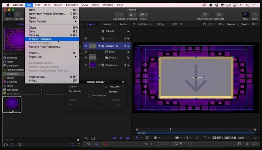
Task: Toggle visibility checkbox for Group 1
Action: tap(86, 46)
